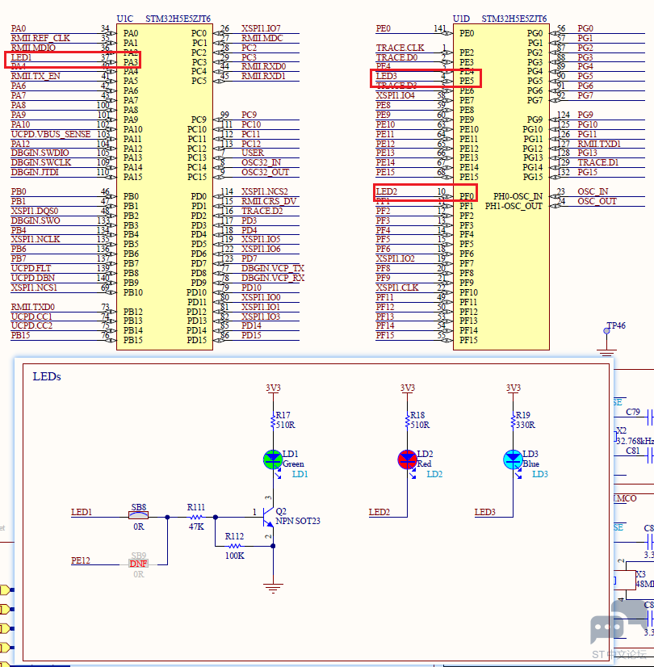654x667 pixels.
Task: Click the SB9 DNF solder bridge symbol
Action: pyautogui.click(x=139, y=563)
